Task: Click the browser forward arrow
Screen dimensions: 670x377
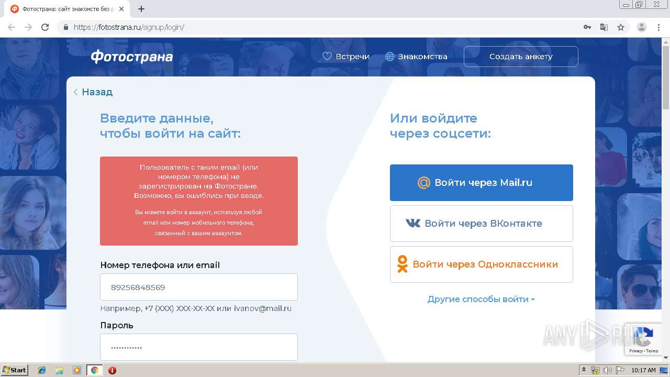Action: (x=28, y=27)
